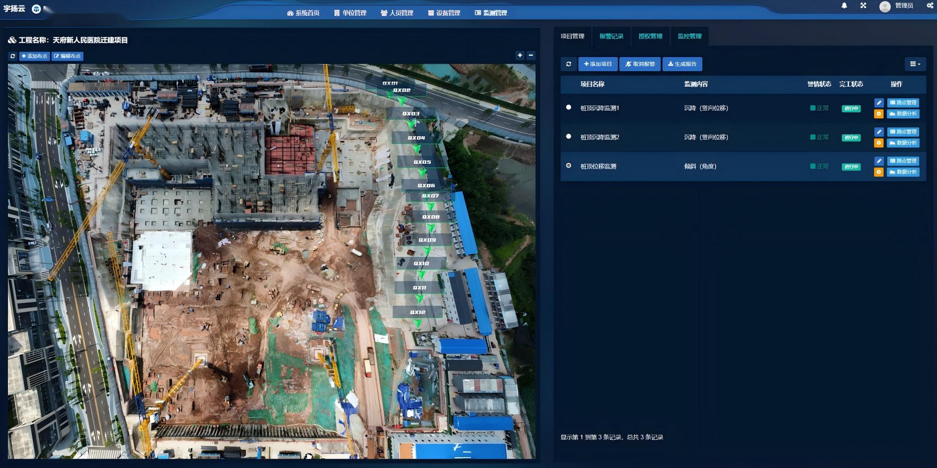The height and width of the screenshot is (468, 937).
Task: Switch to the 报警记录 tab
Action: point(611,36)
